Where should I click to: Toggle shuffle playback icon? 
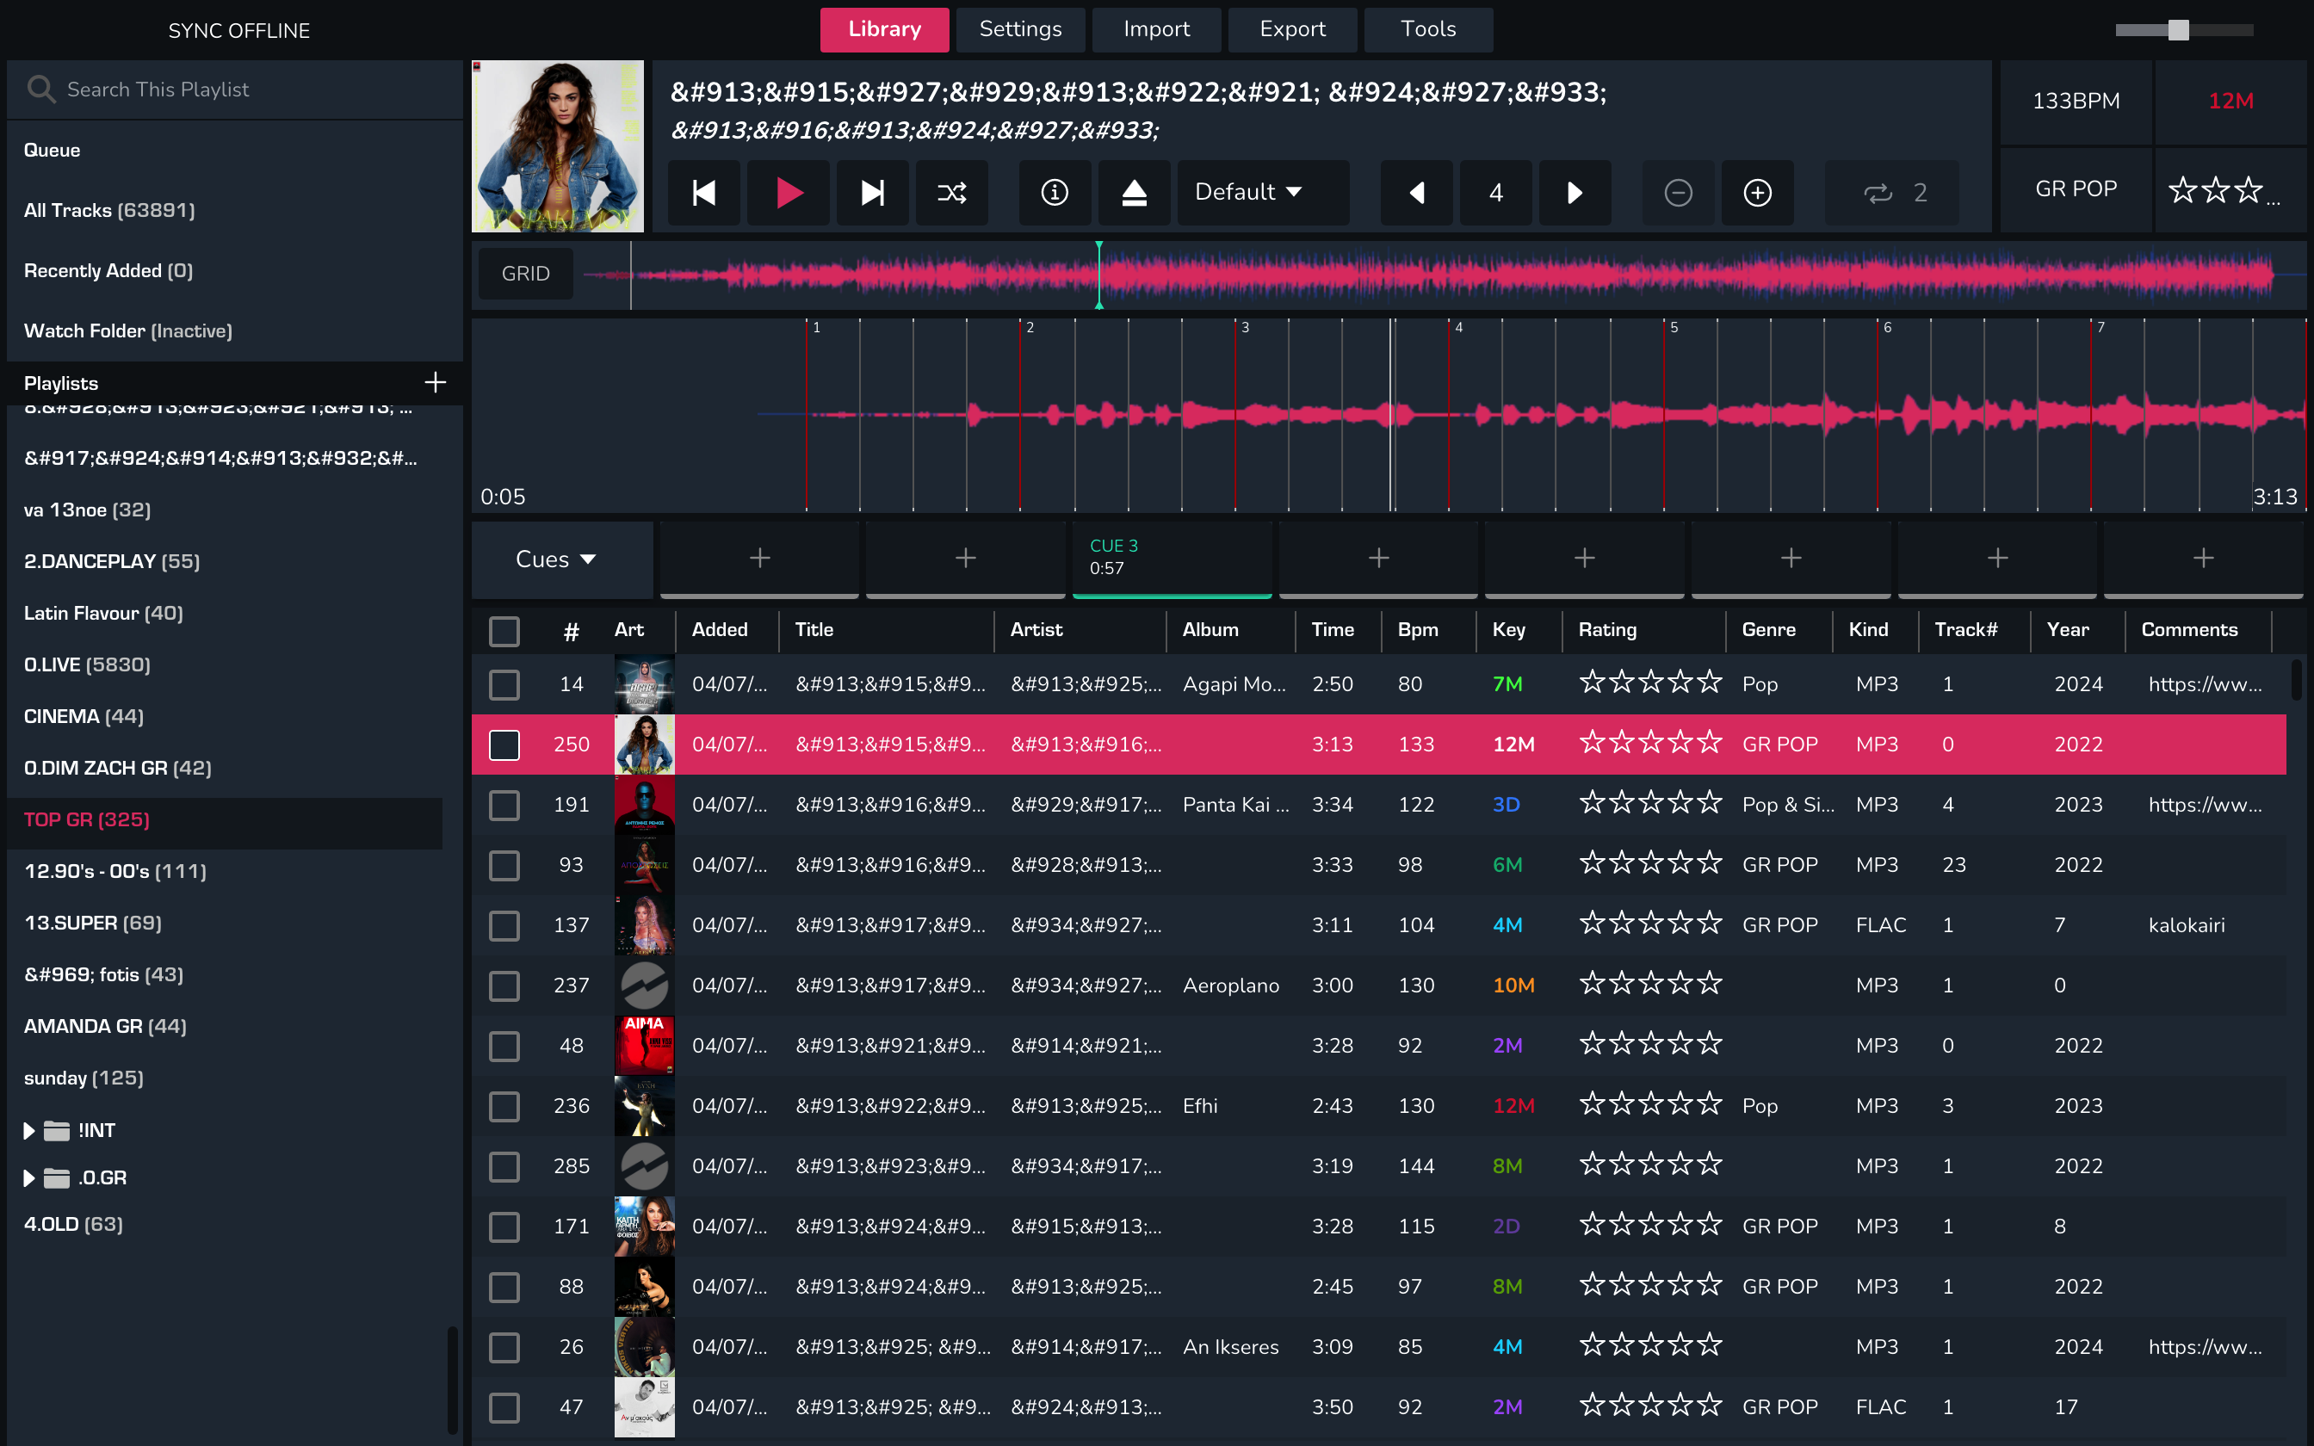[x=951, y=193]
